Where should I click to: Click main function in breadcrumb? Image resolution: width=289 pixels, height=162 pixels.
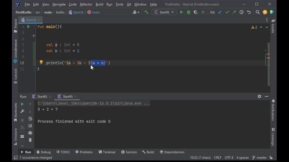93,12
